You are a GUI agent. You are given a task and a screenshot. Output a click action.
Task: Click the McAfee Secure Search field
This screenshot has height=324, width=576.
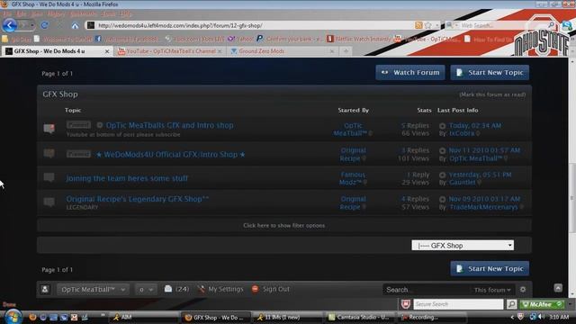[458, 304]
